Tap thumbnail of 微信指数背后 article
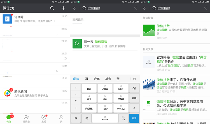This screenshot has width=210, height=124. (149, 105)
